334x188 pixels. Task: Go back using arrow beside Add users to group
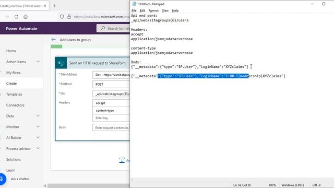tap(53, 40)
